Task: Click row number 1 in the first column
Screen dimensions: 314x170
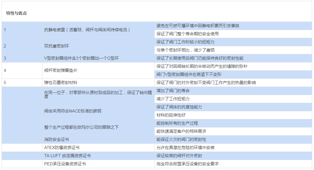Action: pyautogui.click(x=5, y=30)
